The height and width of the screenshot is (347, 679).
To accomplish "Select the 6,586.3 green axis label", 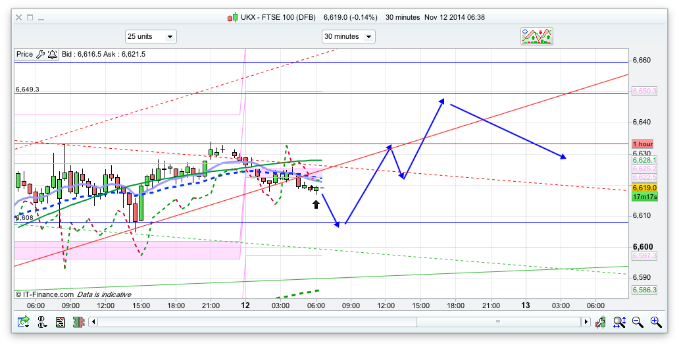I will (645, 290).
